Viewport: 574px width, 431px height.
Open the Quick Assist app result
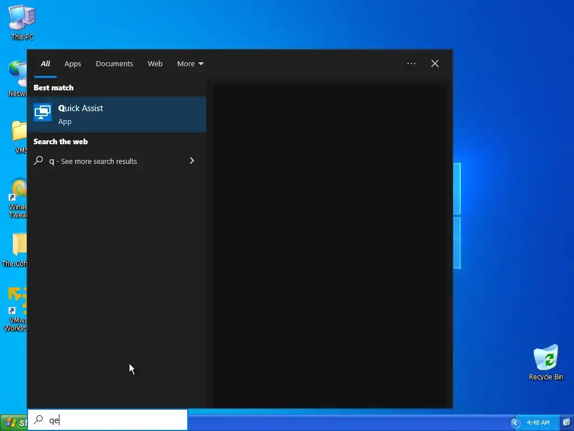click(x=117, y=114)
